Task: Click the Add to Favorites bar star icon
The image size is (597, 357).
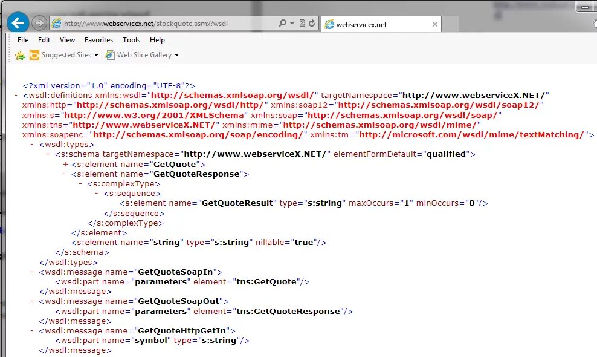Action: point(20,55)
